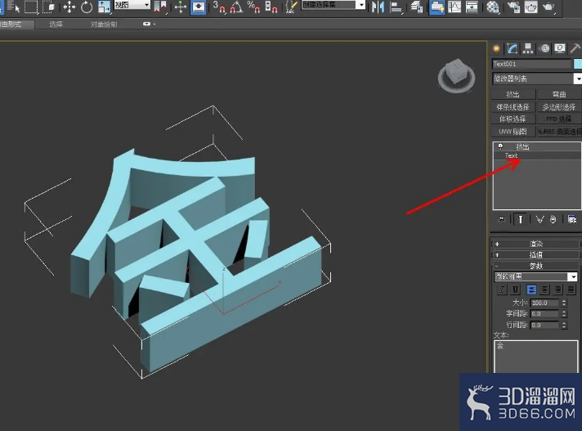582x431 pixels.
Task: Open Configure Modifier Sets icon
Action: 572,219
